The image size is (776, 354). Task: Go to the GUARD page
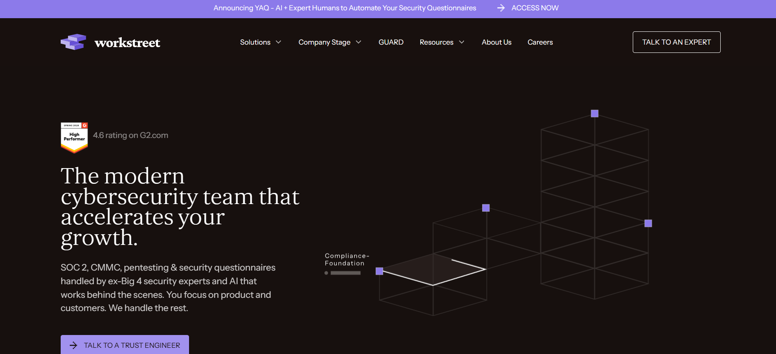pos(391,42)
